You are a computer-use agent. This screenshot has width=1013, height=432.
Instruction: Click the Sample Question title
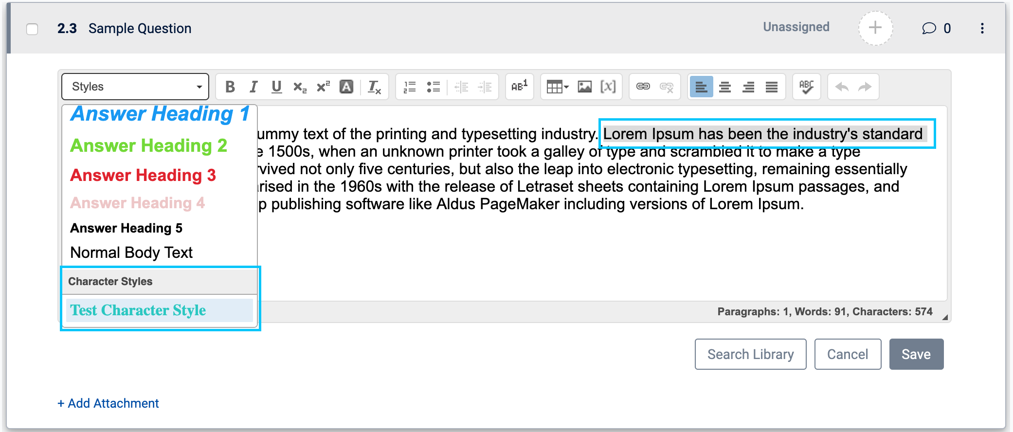(140, 29)
